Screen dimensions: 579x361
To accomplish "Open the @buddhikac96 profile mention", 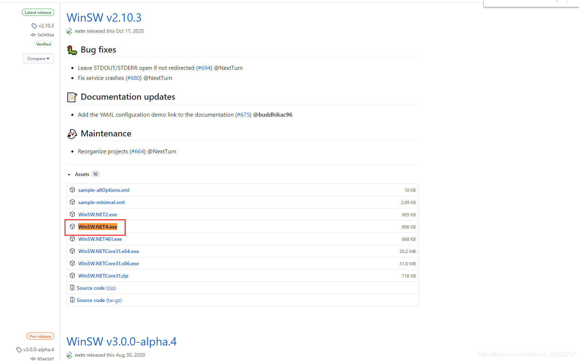I will coord(273,115).
